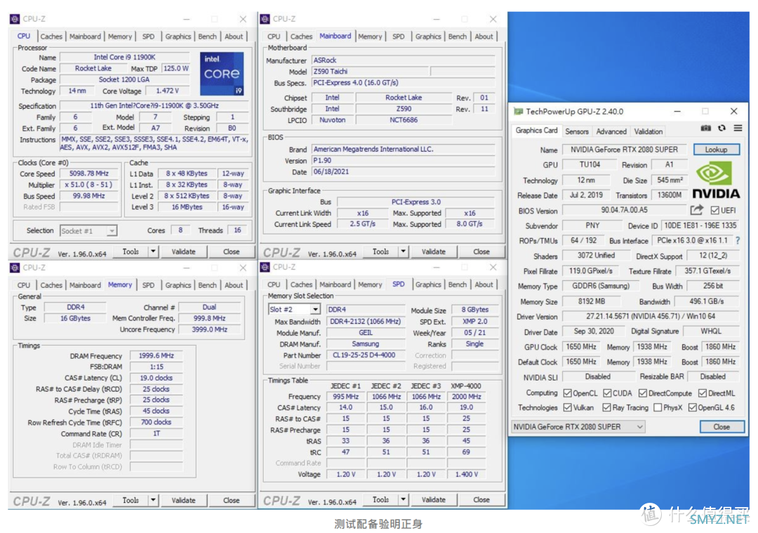Click the Max TDP value '125.0 W'

[176, 68]
